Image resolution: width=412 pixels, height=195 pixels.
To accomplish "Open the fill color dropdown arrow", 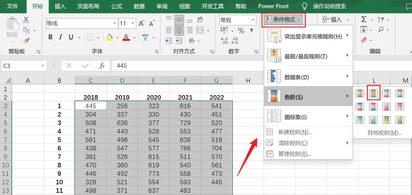I will tap(117, 38).
